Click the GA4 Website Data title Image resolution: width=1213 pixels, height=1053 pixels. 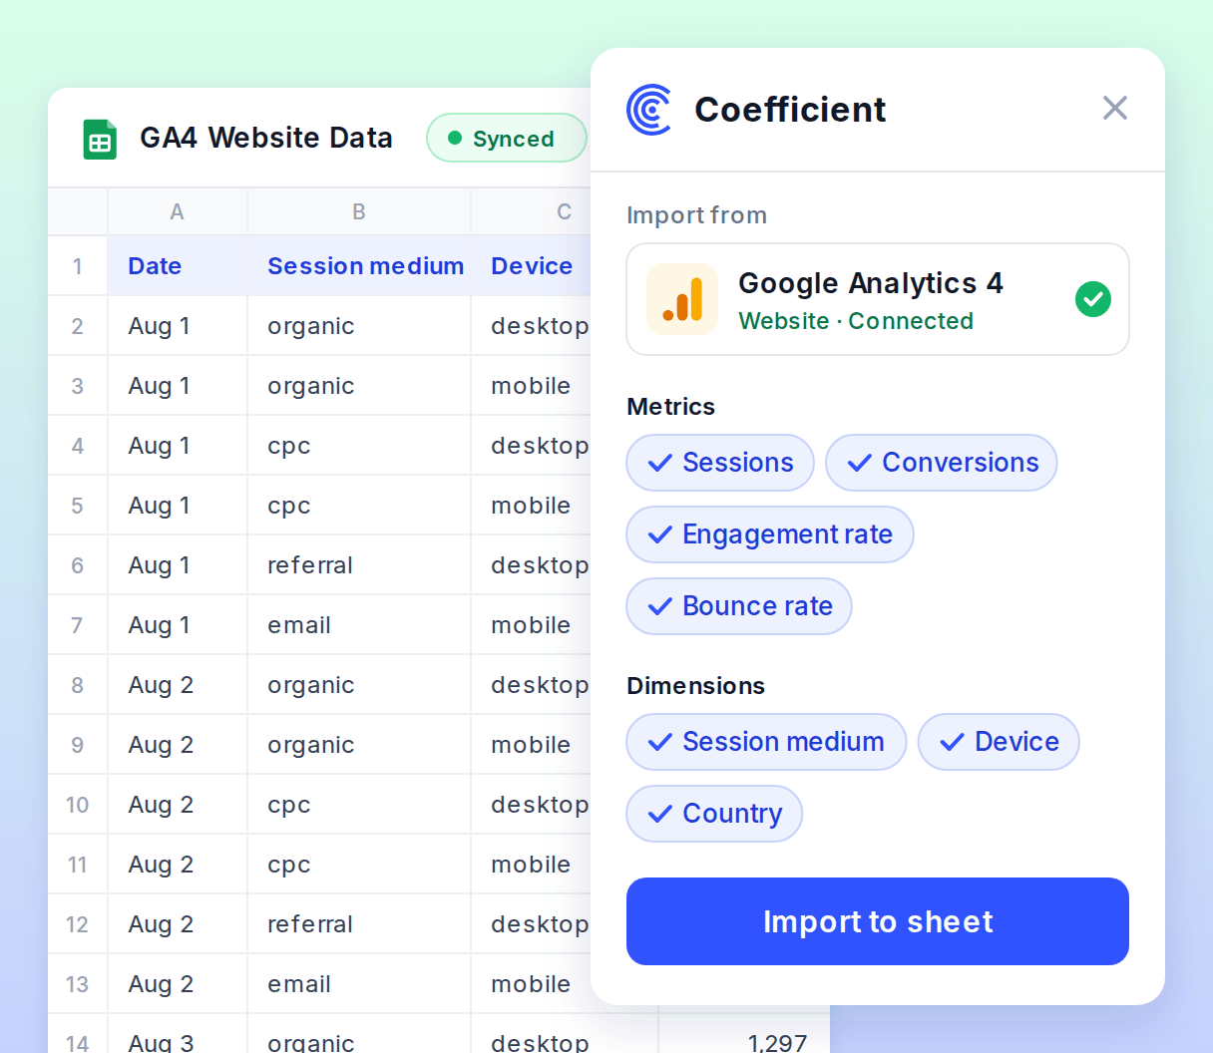[x=266, y=138]
